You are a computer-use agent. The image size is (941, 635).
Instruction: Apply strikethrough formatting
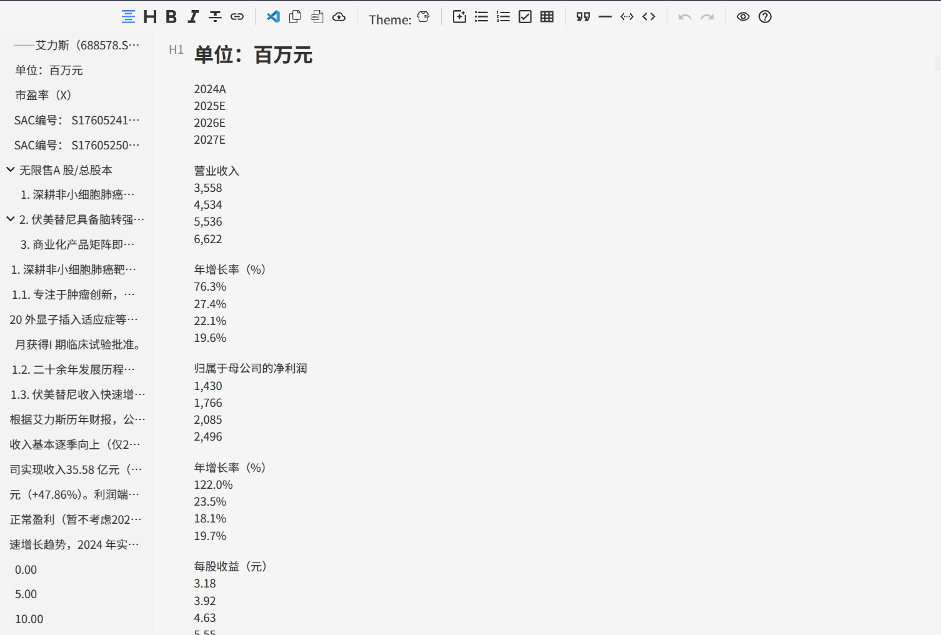[214, 17]
